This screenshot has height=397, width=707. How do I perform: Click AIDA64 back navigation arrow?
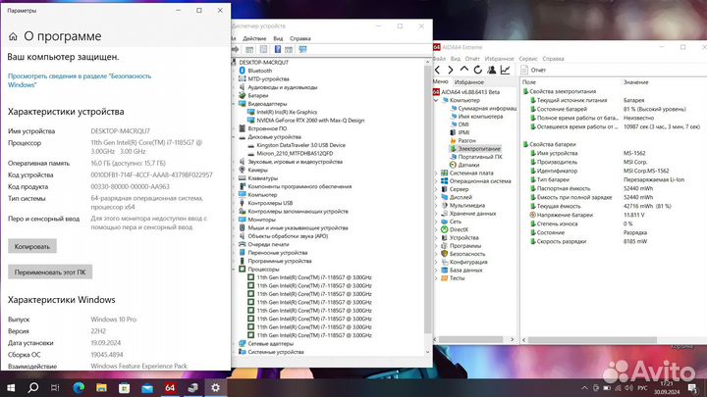pos(437,70)
